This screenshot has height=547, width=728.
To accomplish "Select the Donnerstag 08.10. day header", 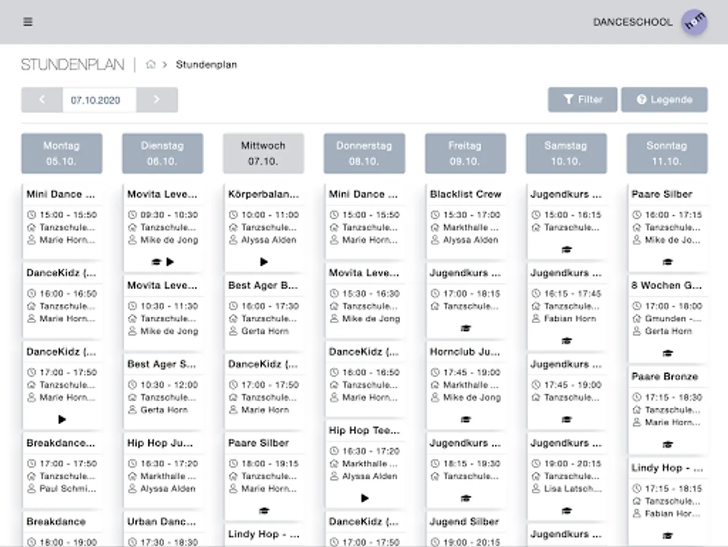I will pos(364,154).
